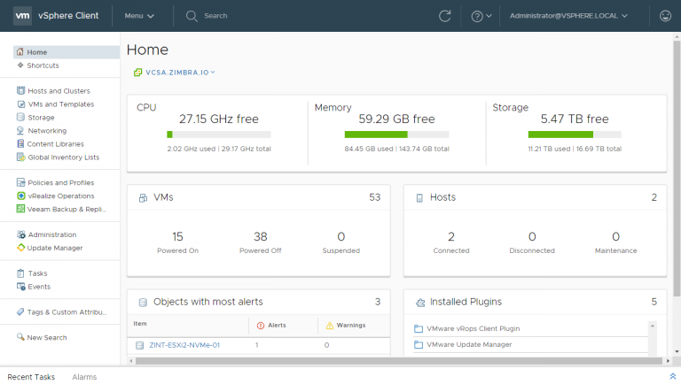The height and width of the screenshot is (384, 681).
Task: Click the vRealize Operations icon
Action: (x=20, y=196)
